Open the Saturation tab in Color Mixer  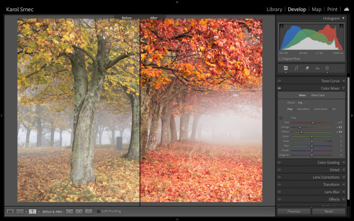point(303,109)
